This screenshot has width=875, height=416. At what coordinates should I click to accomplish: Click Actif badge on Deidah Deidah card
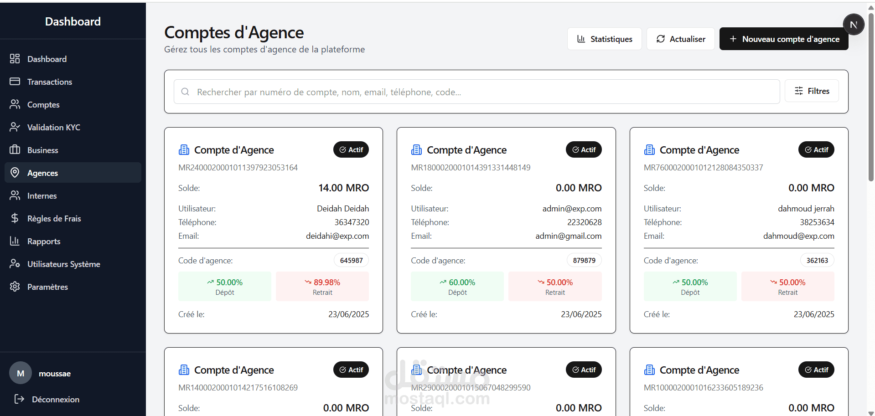351,149
